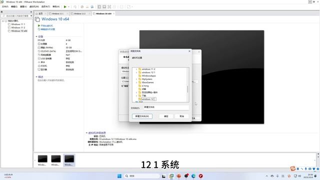The width and height of the screenshot is (320, 180).
Task: Open the VM menu
Action: tap(34, 6)
